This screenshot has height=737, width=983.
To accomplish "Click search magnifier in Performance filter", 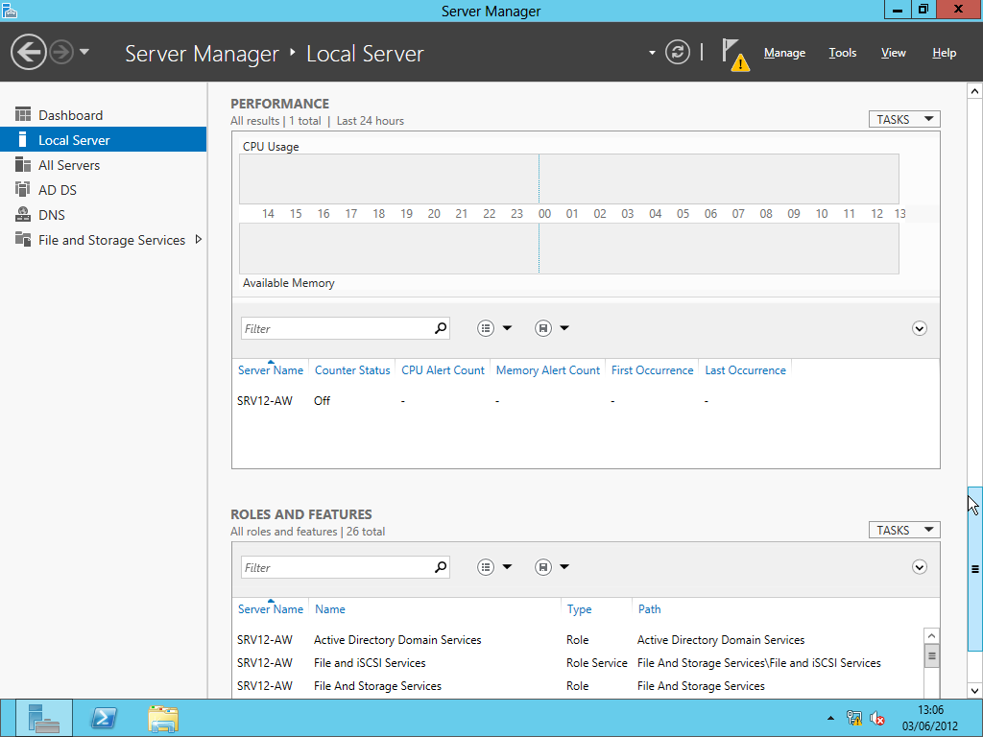I will (441, 328).
